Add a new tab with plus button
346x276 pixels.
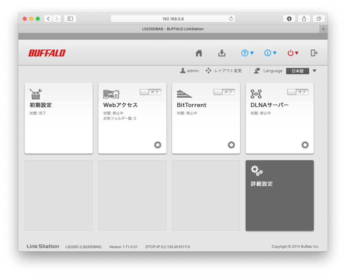point(323,29)
